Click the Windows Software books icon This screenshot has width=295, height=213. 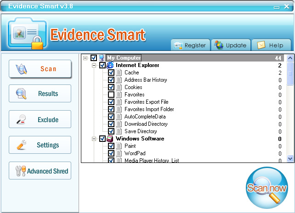(x=110, y=139)
